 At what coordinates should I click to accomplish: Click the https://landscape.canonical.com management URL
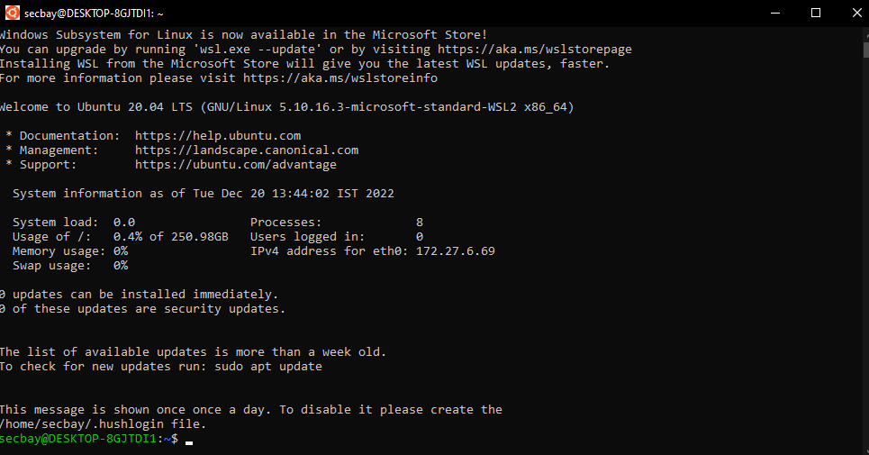(247, 150)
